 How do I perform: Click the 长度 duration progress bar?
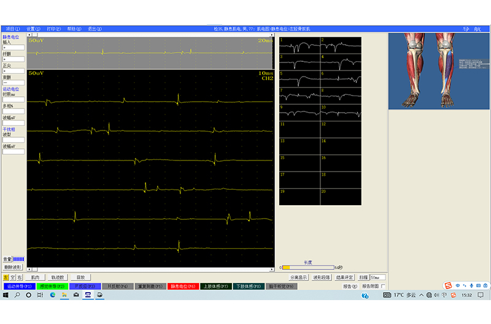pyautogui.click(x=307, y=268)
